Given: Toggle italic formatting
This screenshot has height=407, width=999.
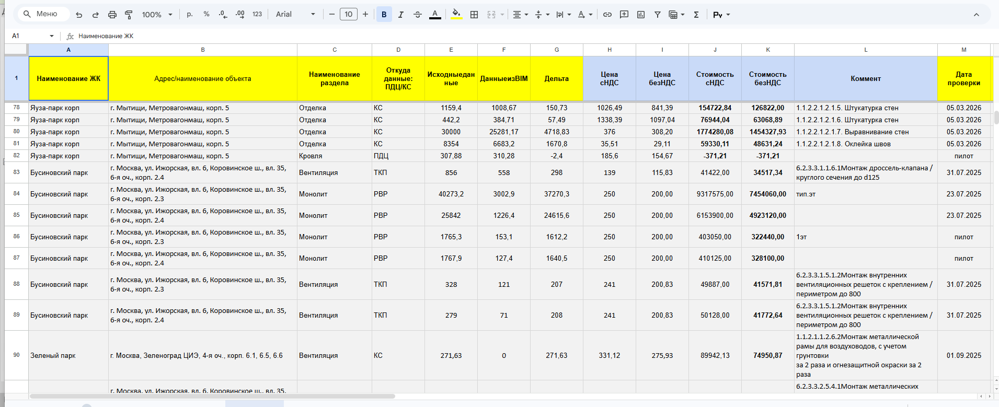Looking at the screenshot, I should point(400,15).
